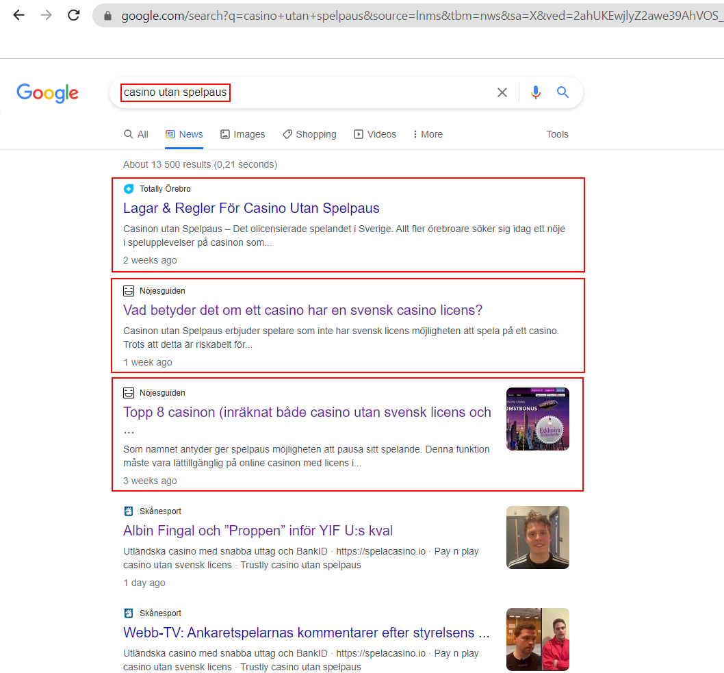724x673 pixels.
Task: Click the Totally Örebro source favicon
Action: [x=129, y=189]
